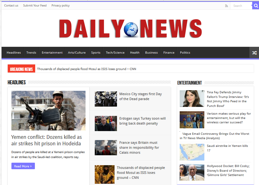Screen dimensions: 259x185
Task: Open the Privacy policy link
Action: click(x=61, y=6)
